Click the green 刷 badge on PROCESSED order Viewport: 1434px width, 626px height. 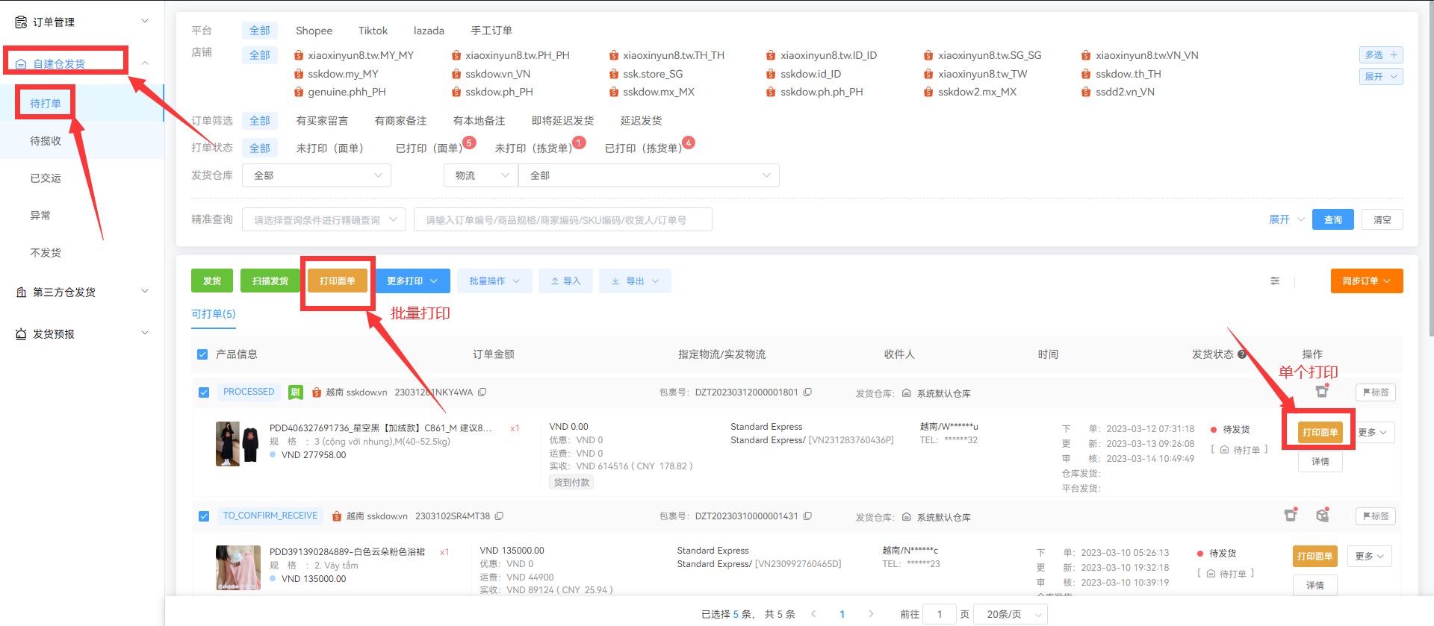(x=296, y=392)
